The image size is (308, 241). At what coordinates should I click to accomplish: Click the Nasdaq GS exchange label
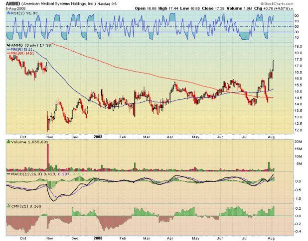[x=107, y=4]
